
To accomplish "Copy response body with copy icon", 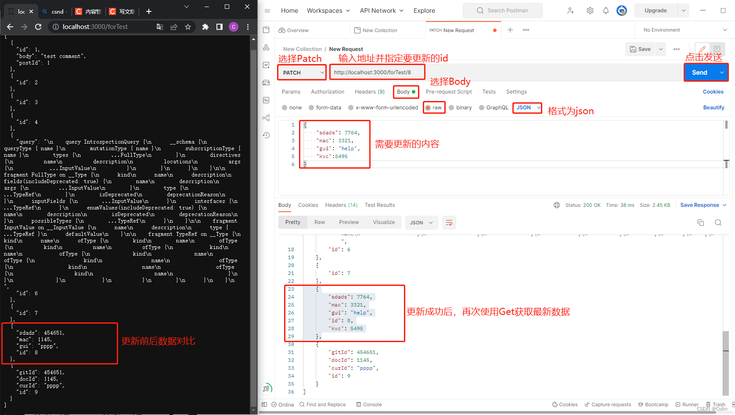I will [x=701, y=223].
